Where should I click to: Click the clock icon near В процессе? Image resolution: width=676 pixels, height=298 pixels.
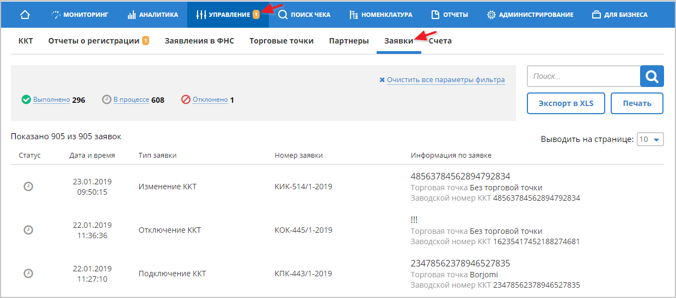[106, 100]
